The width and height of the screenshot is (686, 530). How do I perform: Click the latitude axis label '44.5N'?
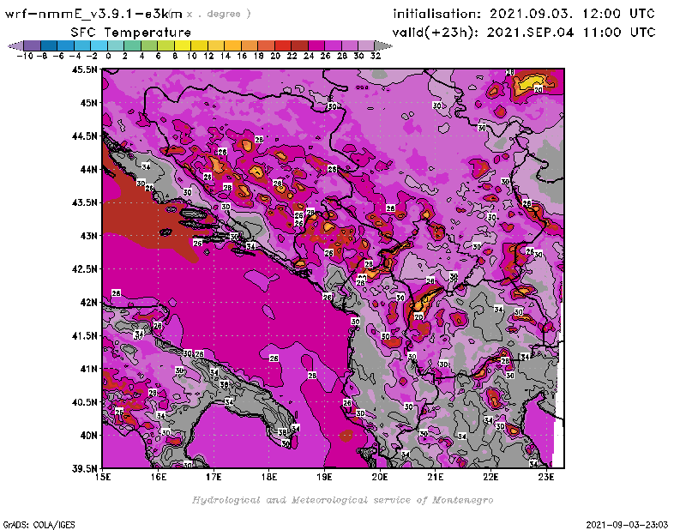(84, 136)
